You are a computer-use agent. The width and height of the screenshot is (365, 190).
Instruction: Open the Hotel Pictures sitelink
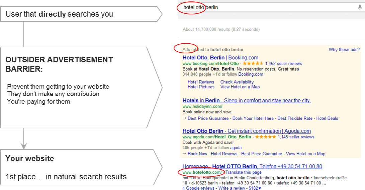[201, 87]
